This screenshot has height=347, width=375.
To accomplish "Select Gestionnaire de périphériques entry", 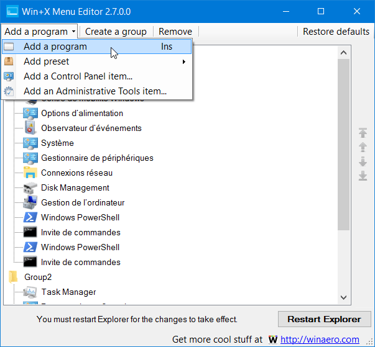I will click(97, 158).
